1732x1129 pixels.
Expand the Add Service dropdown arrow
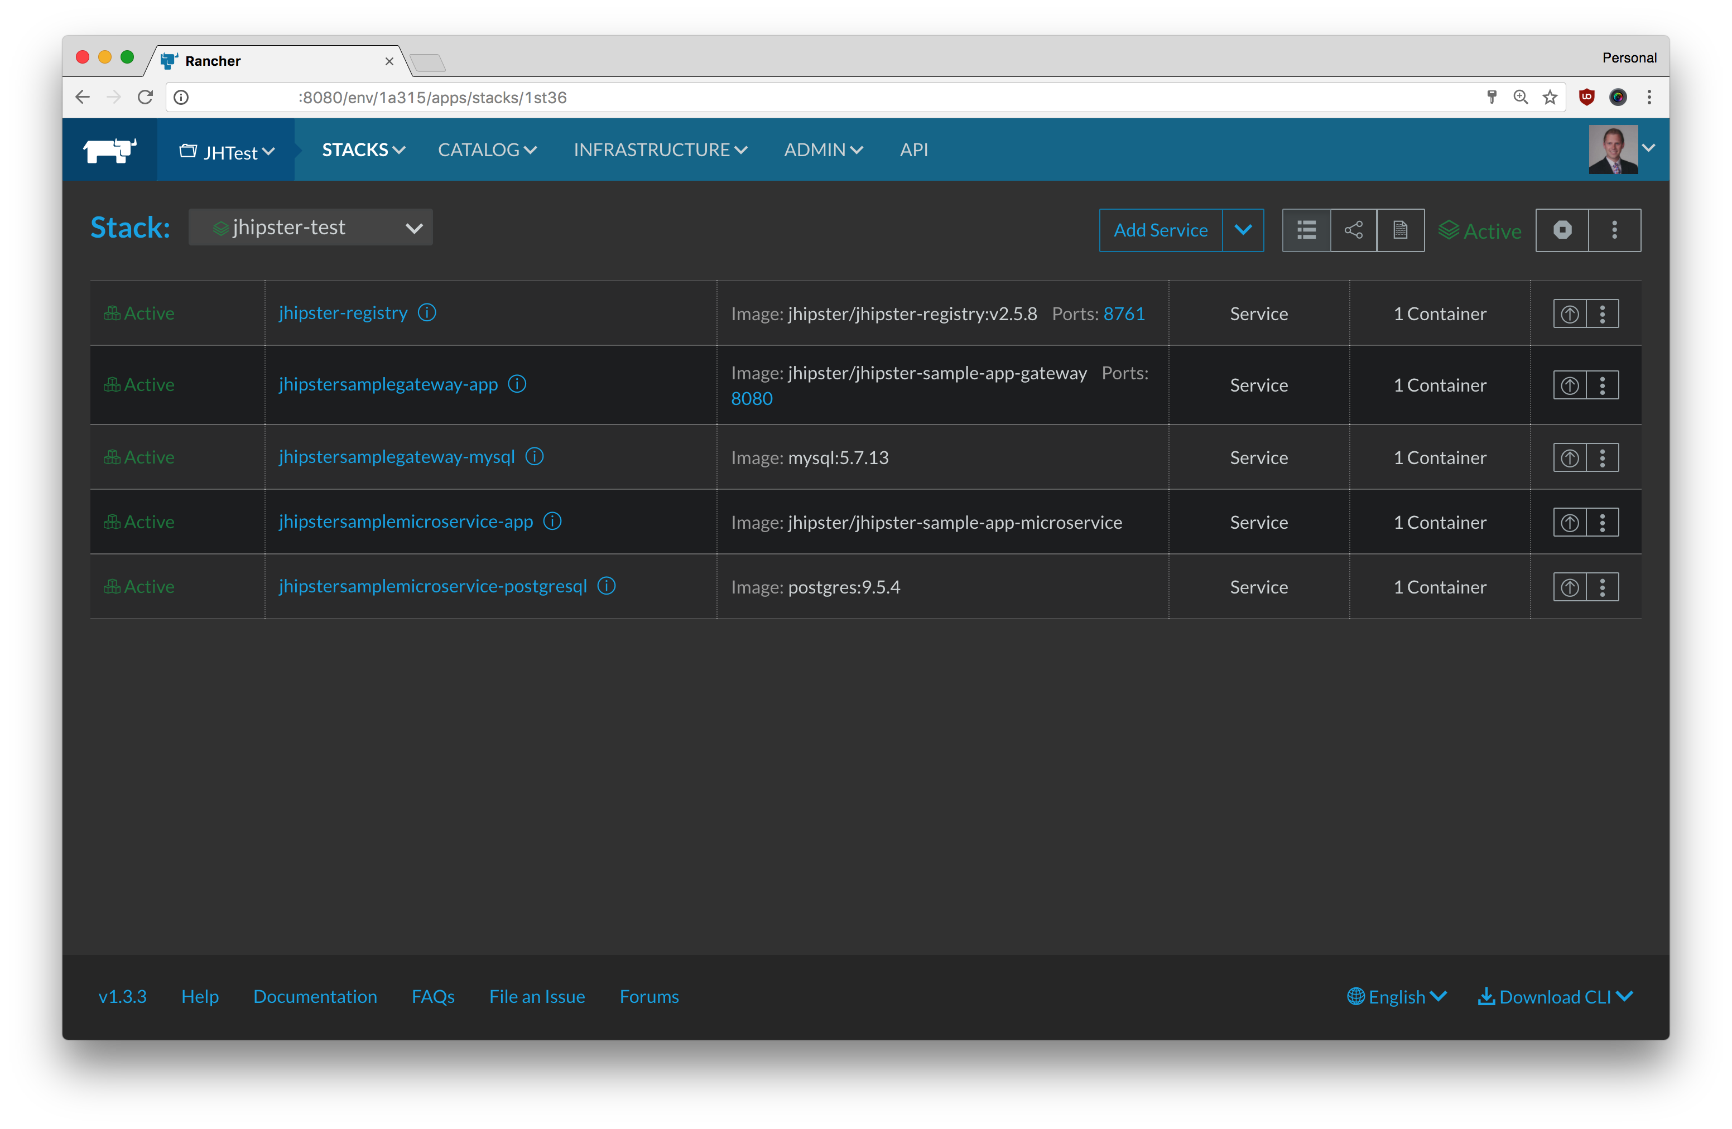click(1243, 230)
